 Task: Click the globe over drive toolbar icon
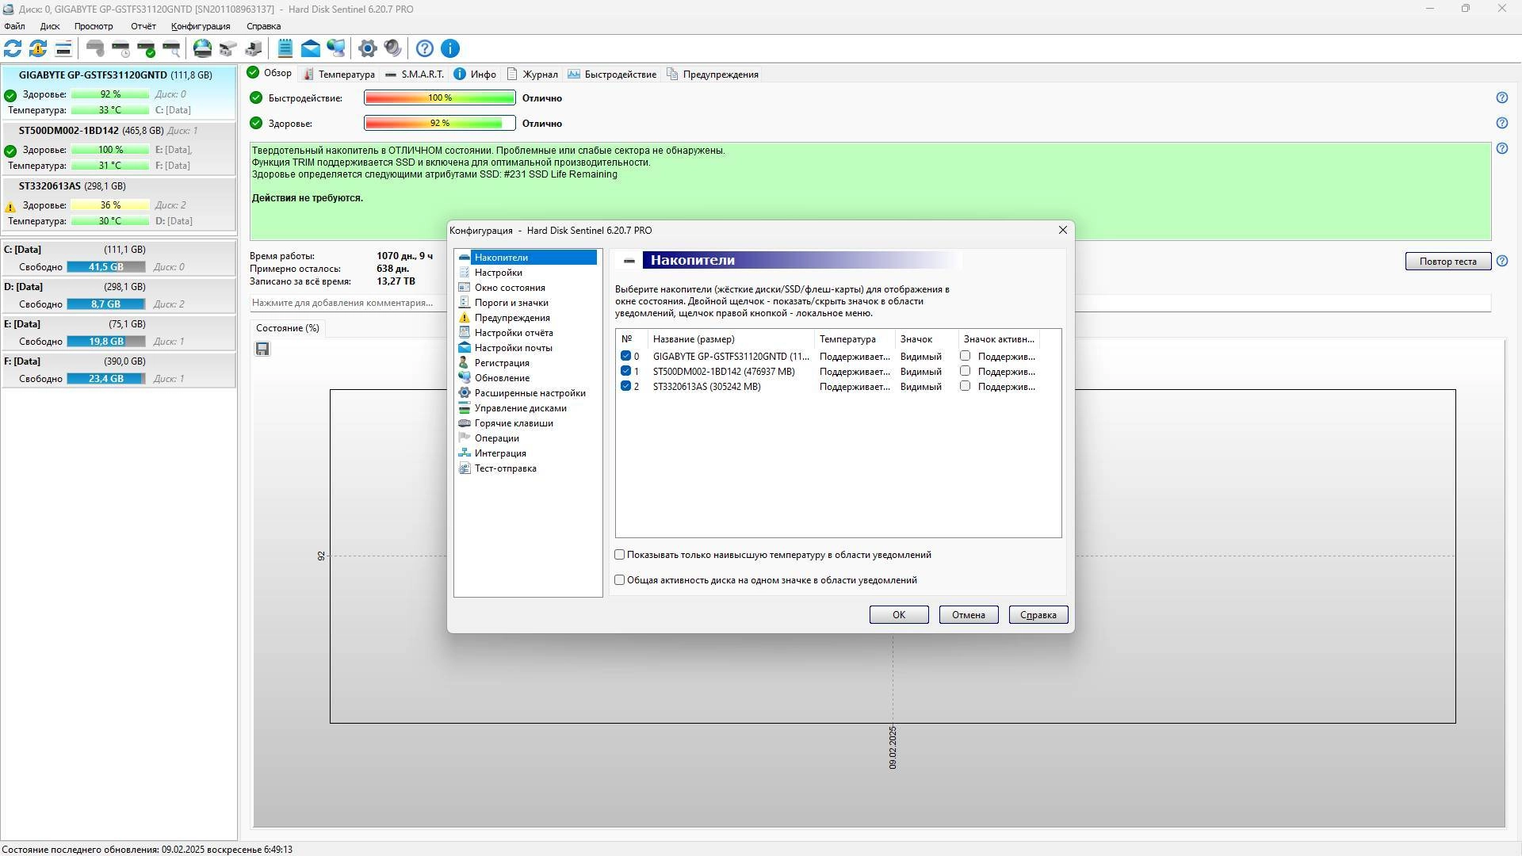pyautogui.click(x=203, y=48)
